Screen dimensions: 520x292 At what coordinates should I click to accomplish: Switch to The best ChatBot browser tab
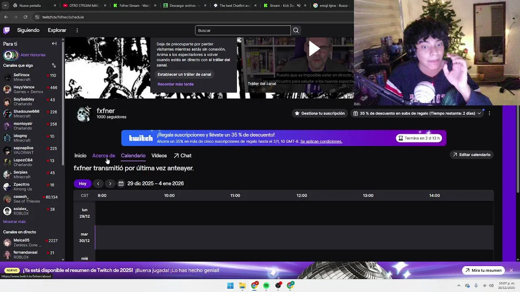tap(235, 6)
